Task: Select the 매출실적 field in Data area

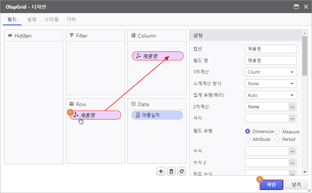Action: pyautogui.click(x=157, y=115)
